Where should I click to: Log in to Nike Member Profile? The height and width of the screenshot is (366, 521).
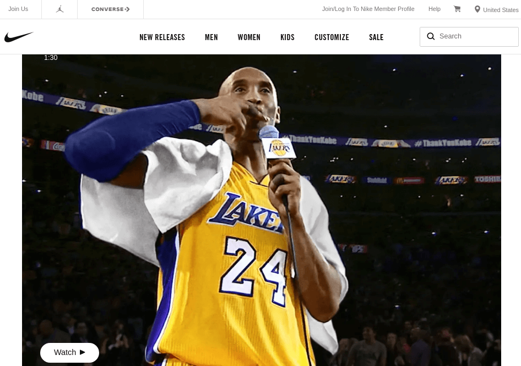pyautogui.click(x=368, y=9)
